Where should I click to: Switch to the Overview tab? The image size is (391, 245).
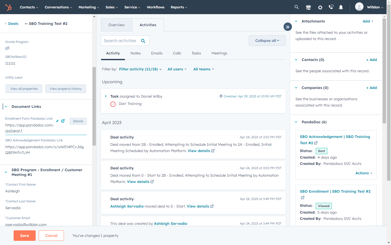coord(117,25)
